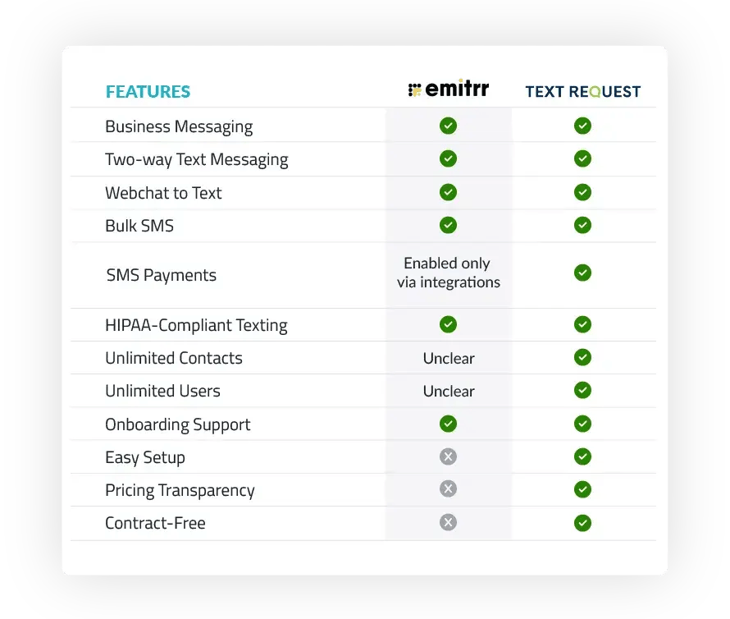The image size is (730, 619).
Task: Click the Text Request logo
Action: (582, 91)
